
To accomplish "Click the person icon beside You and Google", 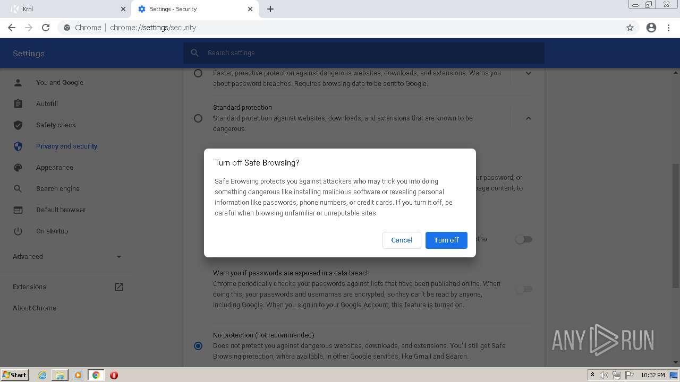I will [18, 82].
